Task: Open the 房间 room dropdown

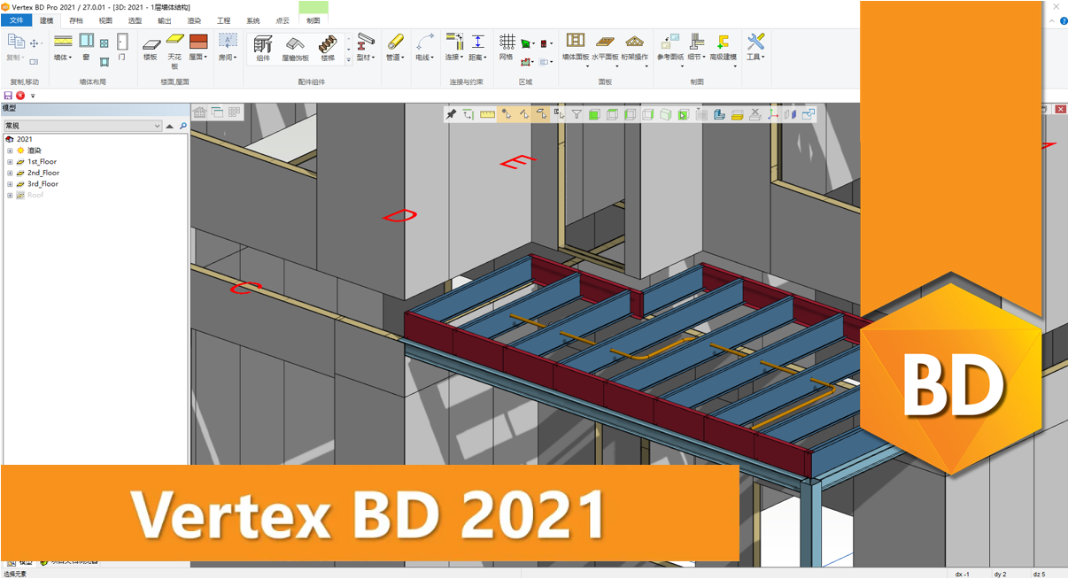Action: click(x=228, y=58)
